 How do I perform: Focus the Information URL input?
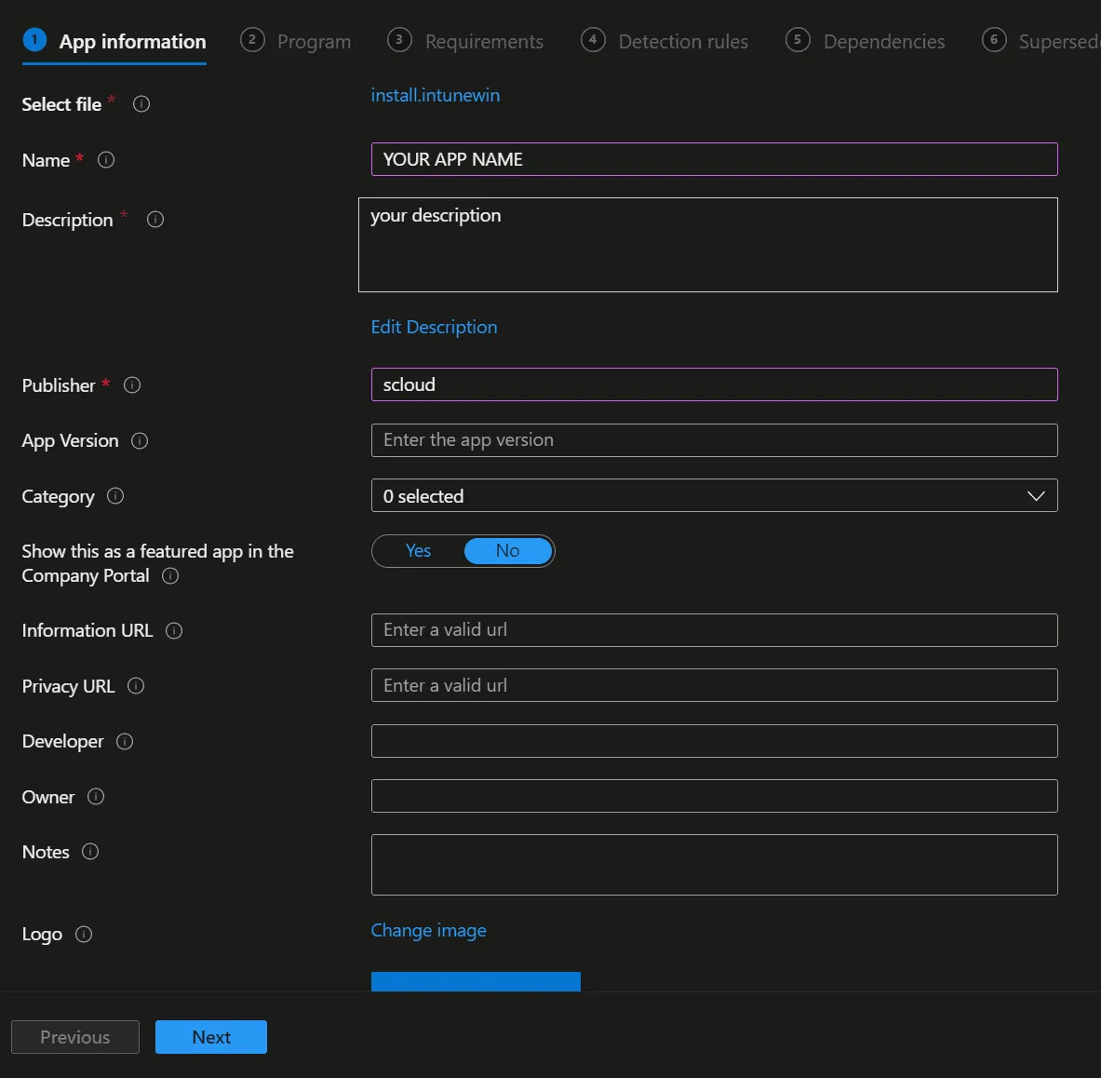coord(714,630)
